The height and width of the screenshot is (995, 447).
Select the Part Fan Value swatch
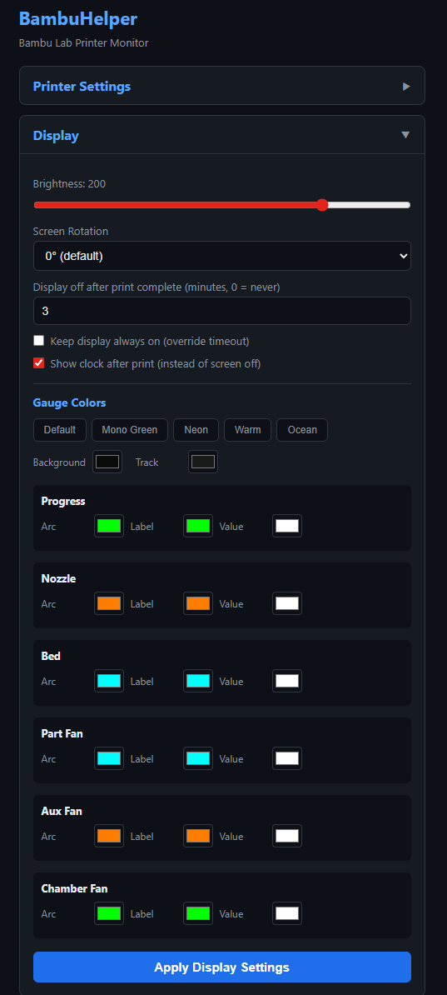pyautogui.click(x=287, y=758)
